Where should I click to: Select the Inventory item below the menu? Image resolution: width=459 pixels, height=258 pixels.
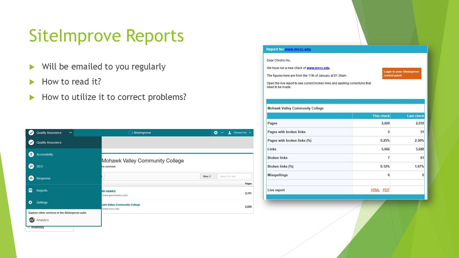[37, 227]
